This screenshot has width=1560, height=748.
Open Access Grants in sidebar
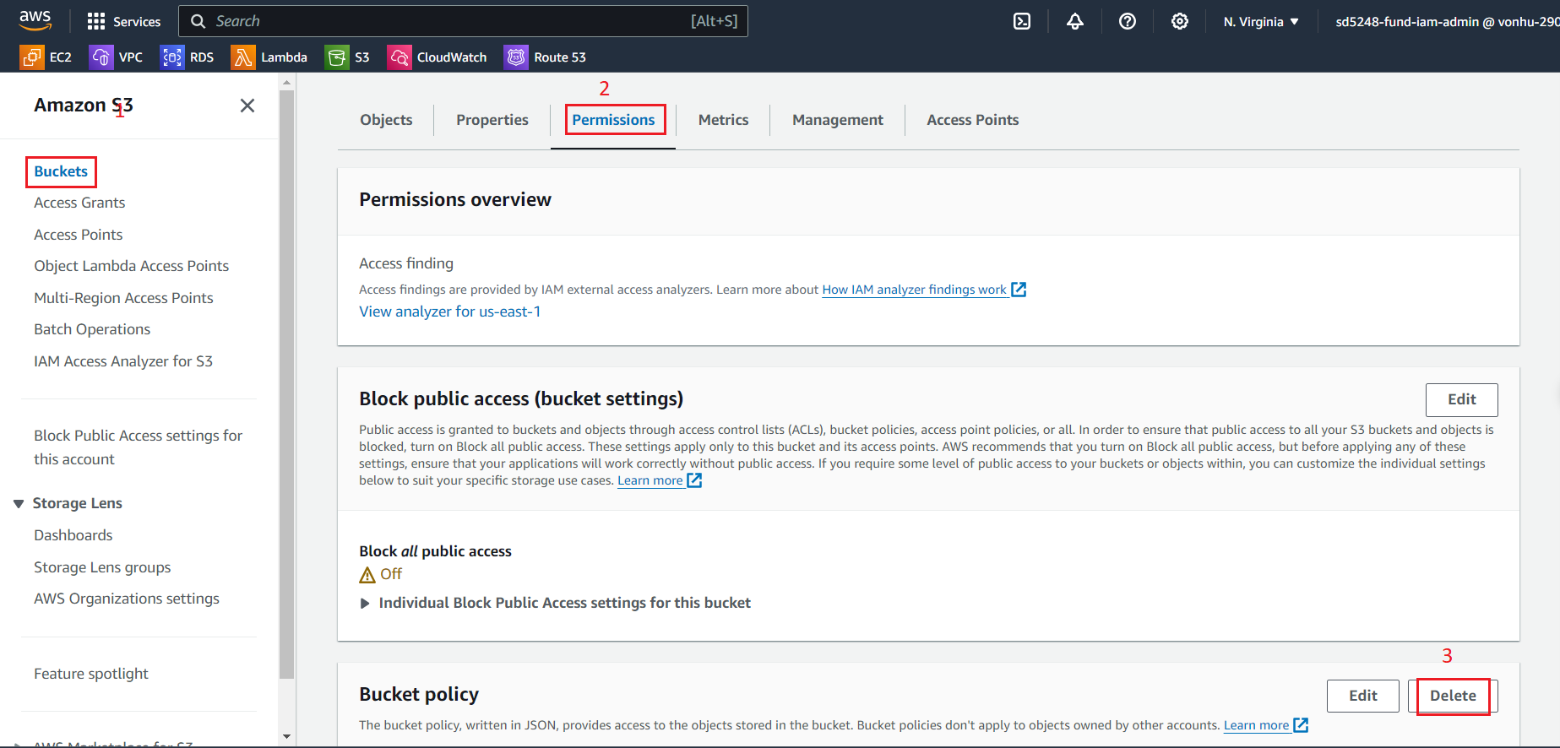click(79, 203)
